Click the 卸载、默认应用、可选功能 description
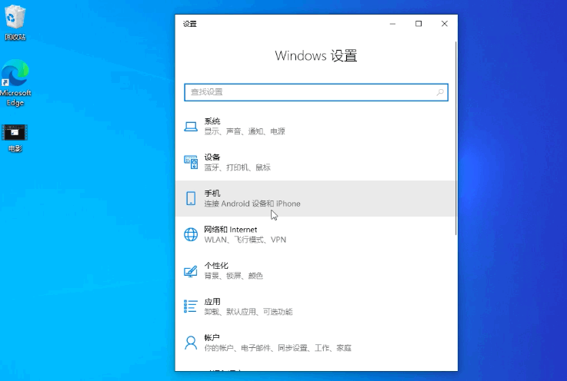Viewport: 567px width, 381px height. pos(248,312)
